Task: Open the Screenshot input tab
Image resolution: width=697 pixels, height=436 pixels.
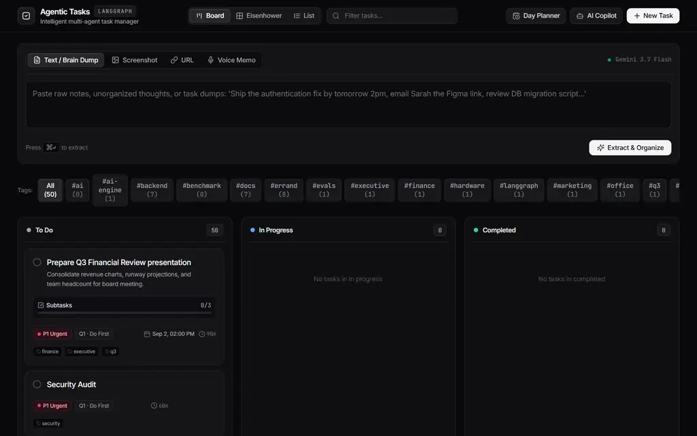Action: (135, 60)
